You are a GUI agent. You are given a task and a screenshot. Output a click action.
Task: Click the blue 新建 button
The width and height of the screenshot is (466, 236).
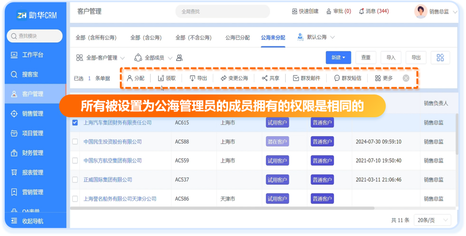click(338, 58)
